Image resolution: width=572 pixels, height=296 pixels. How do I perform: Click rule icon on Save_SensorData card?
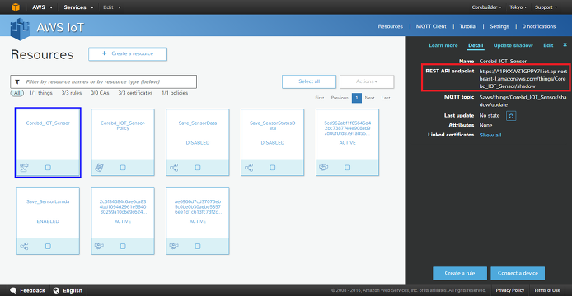pos(174,168)
